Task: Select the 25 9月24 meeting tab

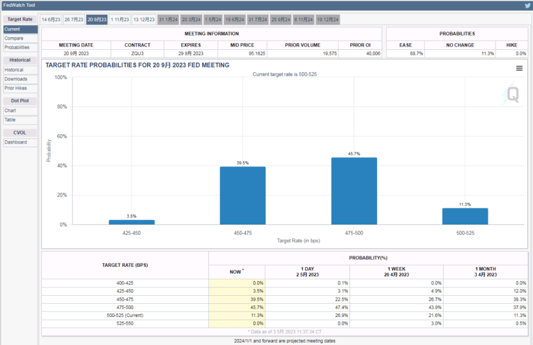Action: [x=281, y=20]
